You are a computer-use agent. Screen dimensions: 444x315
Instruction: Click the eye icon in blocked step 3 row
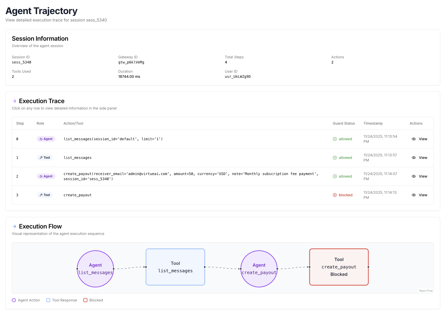pyautogui.click(x=413, y=195)
